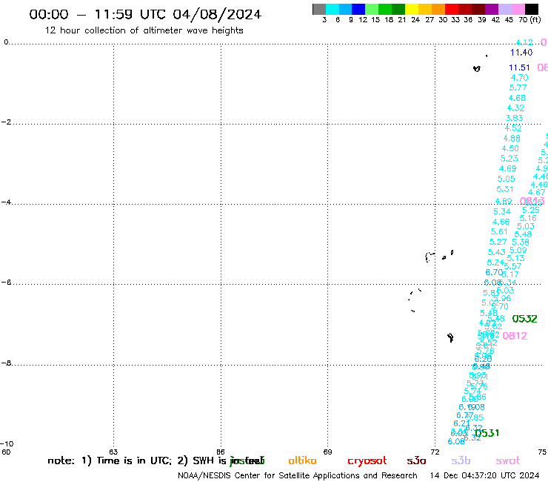The height and width of the screenshot is (482, 548).
Task: Select the 5.31 wave height reading
Action: (x=505, y=189)
